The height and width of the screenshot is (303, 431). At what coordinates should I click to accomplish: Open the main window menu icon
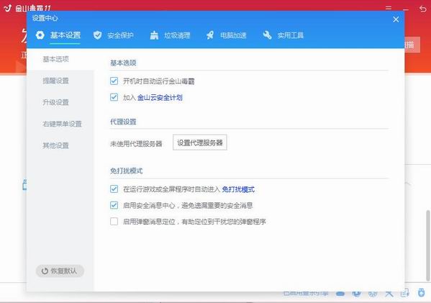(x=389, y=8)
